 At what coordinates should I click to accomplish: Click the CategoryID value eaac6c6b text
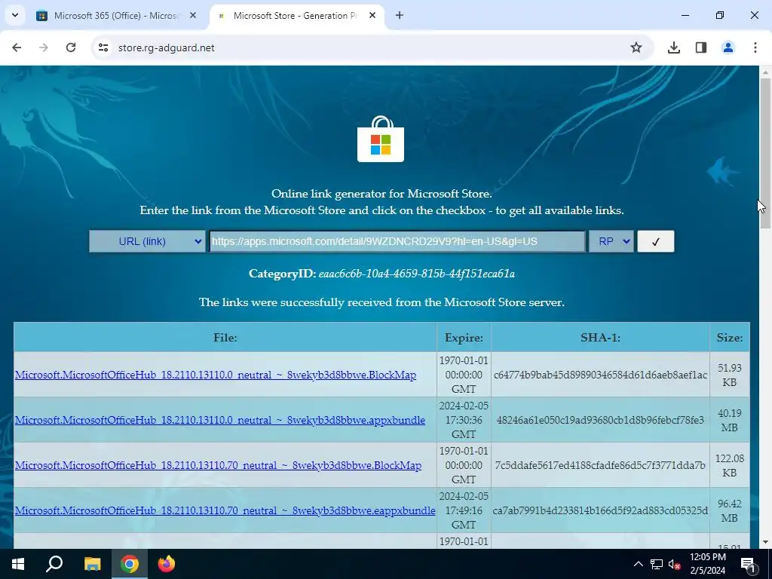(x=416, y=274)
